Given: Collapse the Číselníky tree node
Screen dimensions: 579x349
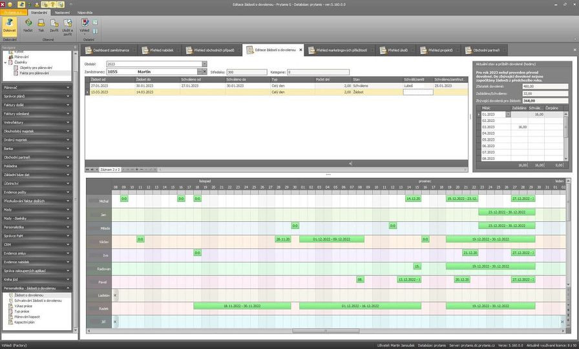Looking at the screenshot, I should (x=6, y=62).
